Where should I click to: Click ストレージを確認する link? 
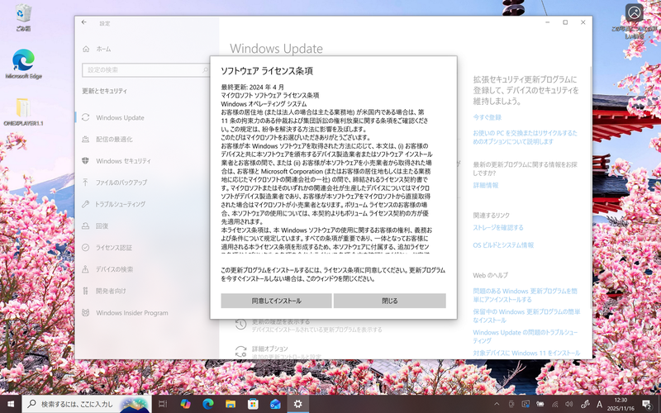coord(498,228)
